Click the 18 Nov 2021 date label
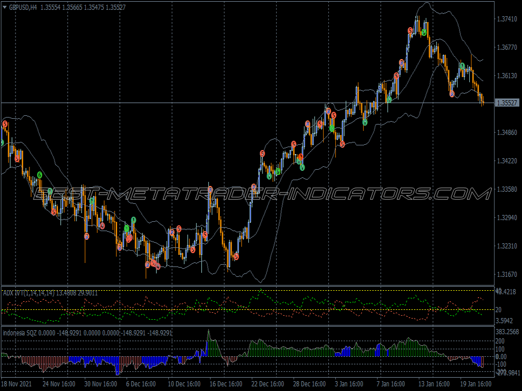The image size is (522, 391). pyautogui.click(x=17, y=383)
